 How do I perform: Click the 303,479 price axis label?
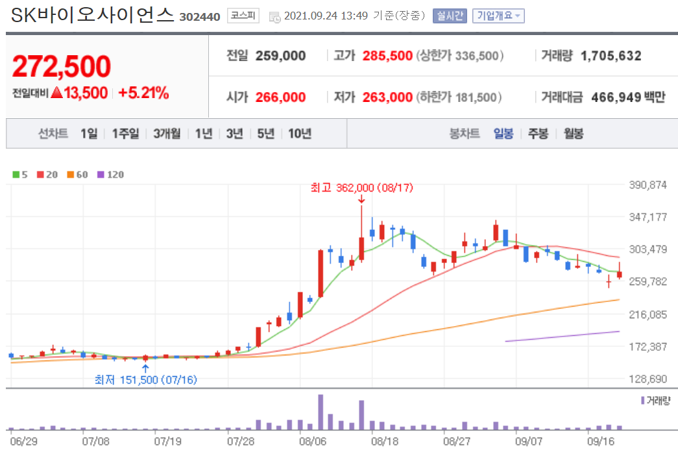[648, 249]
